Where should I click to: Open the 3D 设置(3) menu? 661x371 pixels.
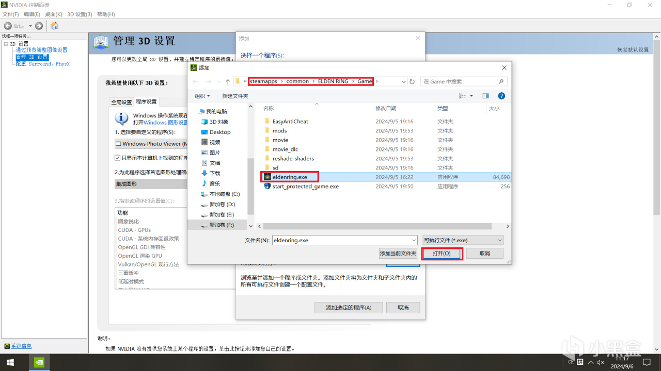click(x=80, y=14)
